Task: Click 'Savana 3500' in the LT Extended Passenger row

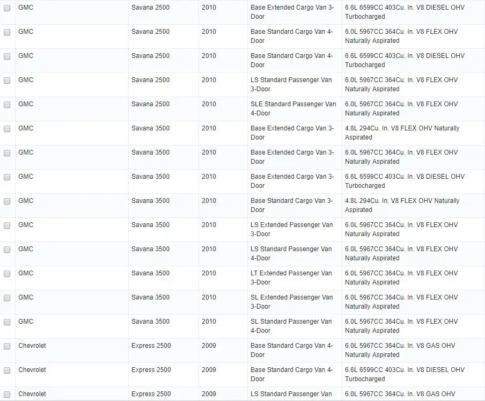Action: point(150,273)
